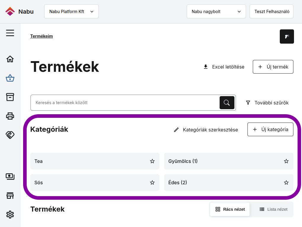Screen dimensions: 302x227
Task: Open the Tea category
Action: 95,161
